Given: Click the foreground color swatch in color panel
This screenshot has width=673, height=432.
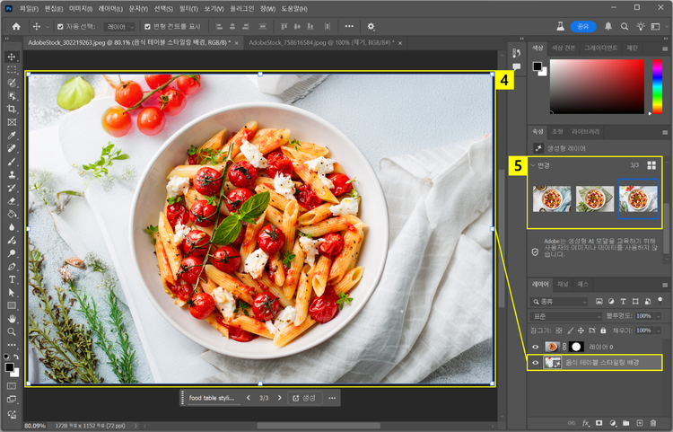Looking at the screenshot, I should tap(537, 66).
